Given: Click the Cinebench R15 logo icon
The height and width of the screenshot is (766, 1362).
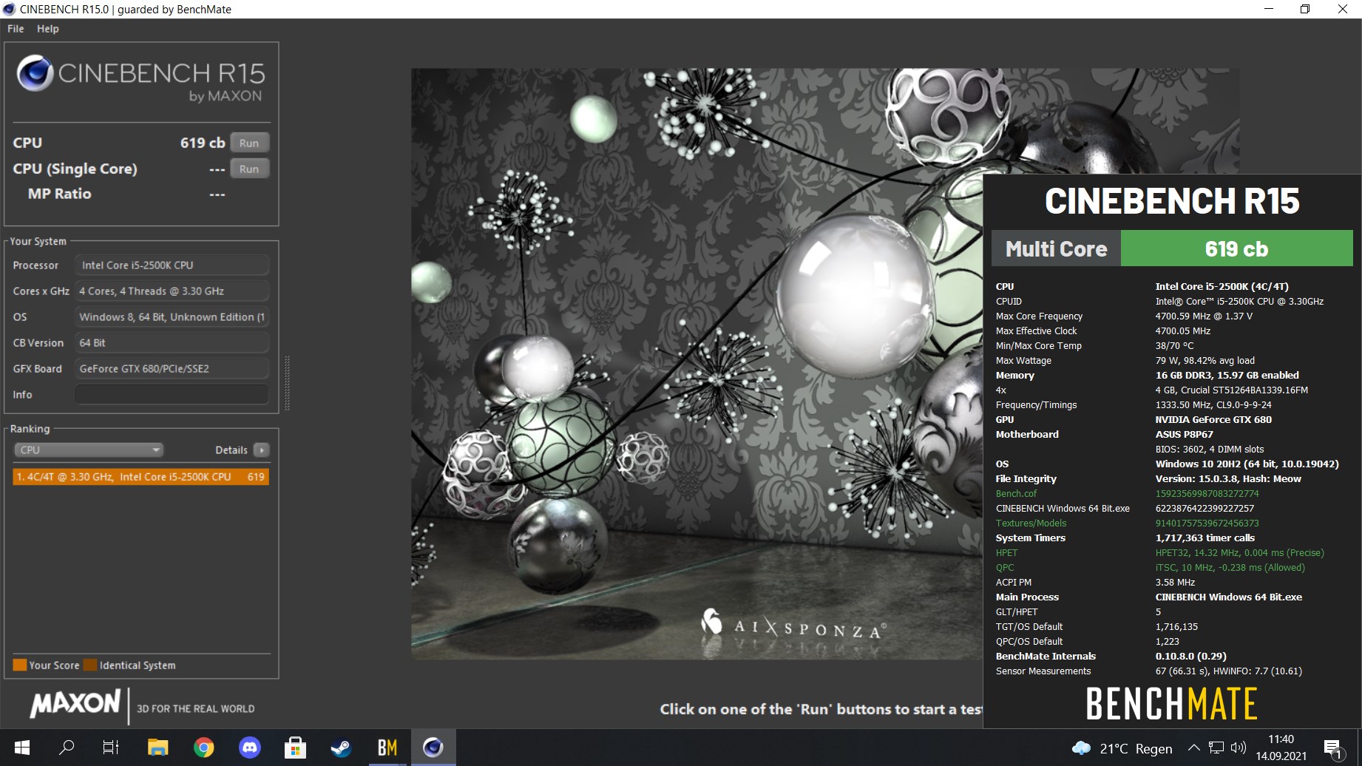Looking at the screenshot, I should 35,73.
